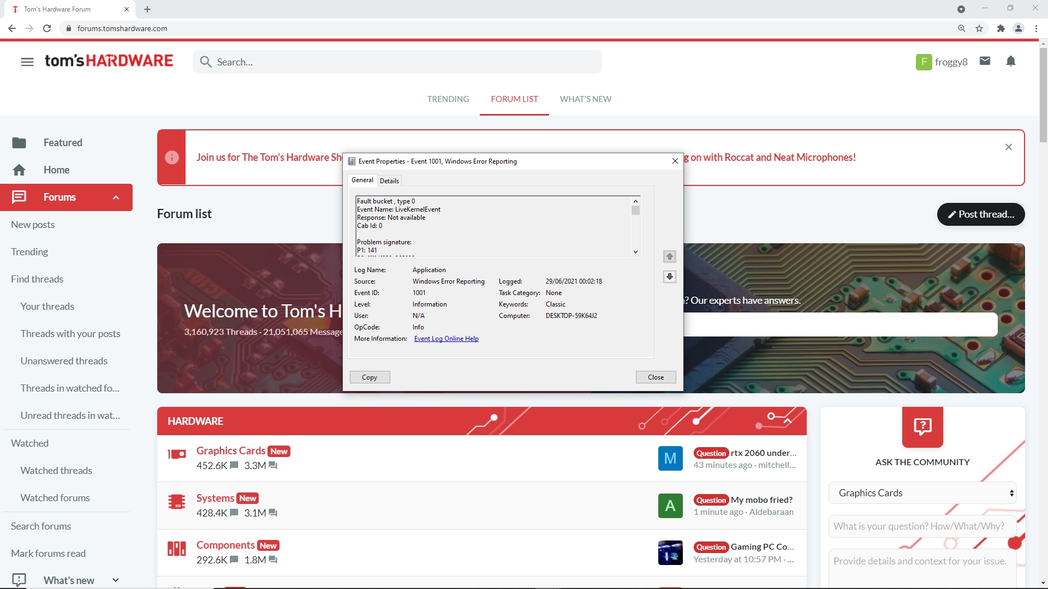Click previous event up arrow in dialog
The height and width of the screenshot is (589, 1048).
click(x=670, y=256)
